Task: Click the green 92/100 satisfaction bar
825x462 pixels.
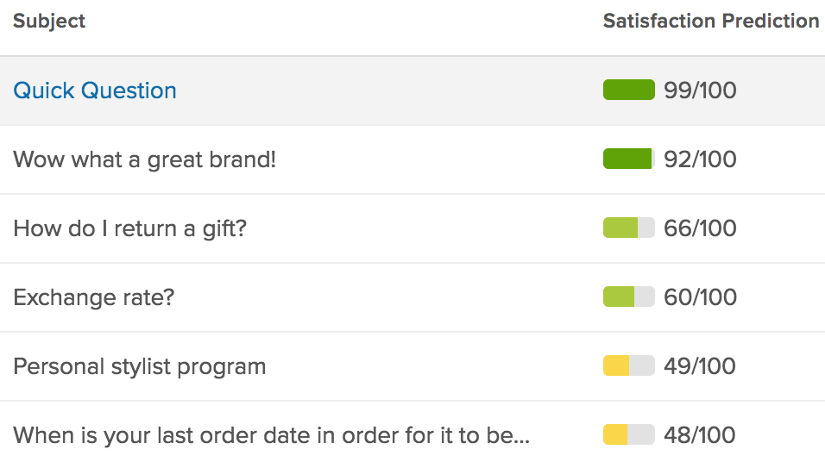Action: pyautogui.click(x=628, y=159)
